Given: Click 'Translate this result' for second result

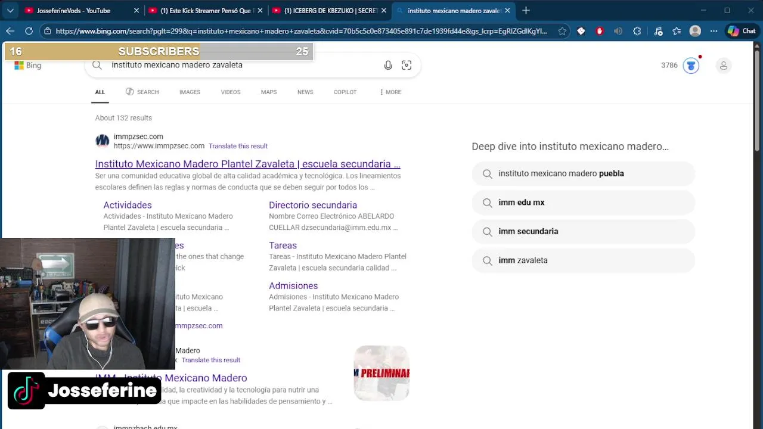Looking at the screenshot, I should pyautogui.click(x=211, y=360).
